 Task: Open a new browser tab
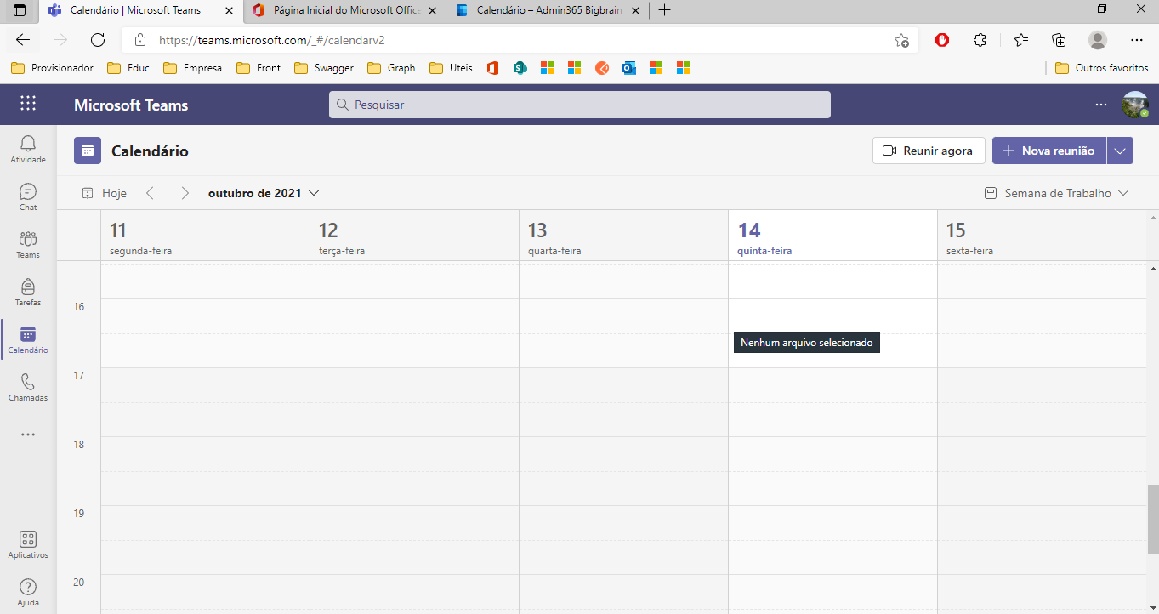pos(665,10)
